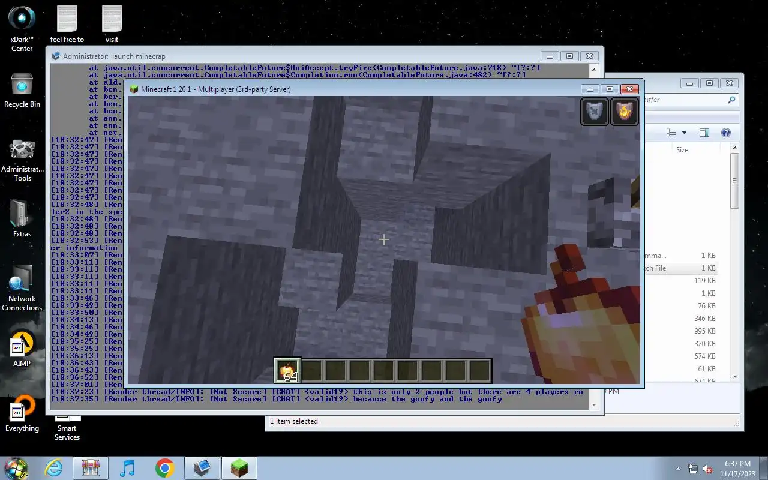
Task: Click the resistance shield status effect icon
Action: point(595,112)
